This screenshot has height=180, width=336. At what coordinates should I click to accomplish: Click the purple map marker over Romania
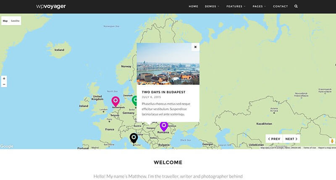[x=164, y=126]
